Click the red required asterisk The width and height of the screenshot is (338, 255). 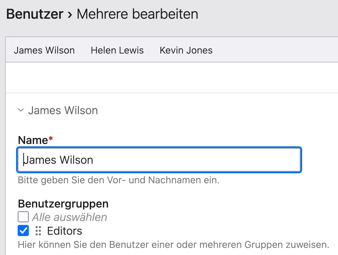(x=51, y=138)
